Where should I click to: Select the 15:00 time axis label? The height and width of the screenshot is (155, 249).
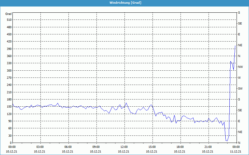[x=152, y=147]
